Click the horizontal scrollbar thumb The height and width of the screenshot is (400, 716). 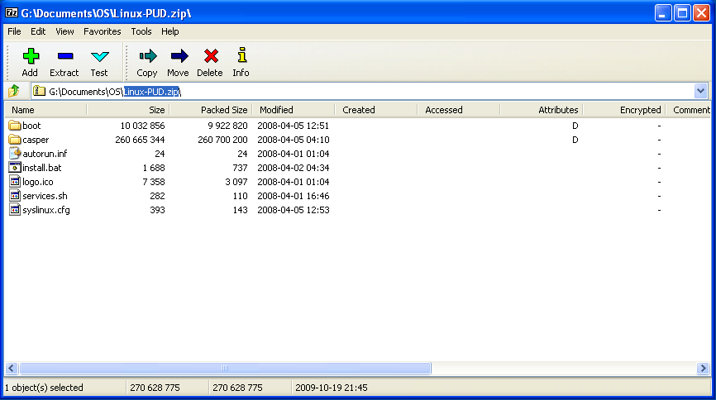click(225, 368)
